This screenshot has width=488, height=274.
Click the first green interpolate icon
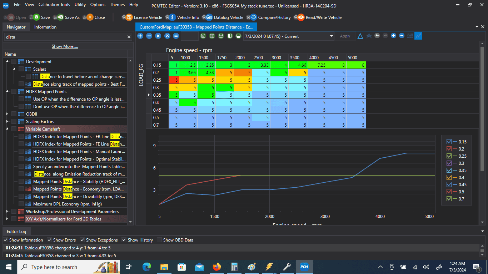click(x=203, y=36)
